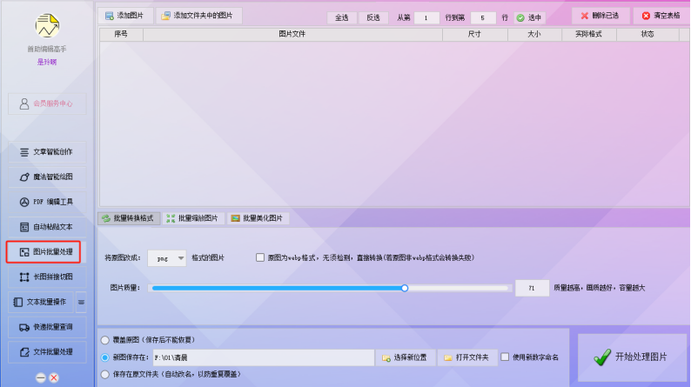Open 文本批量操作 module
The height and width of the screenshot is (387, 691).
41,302
